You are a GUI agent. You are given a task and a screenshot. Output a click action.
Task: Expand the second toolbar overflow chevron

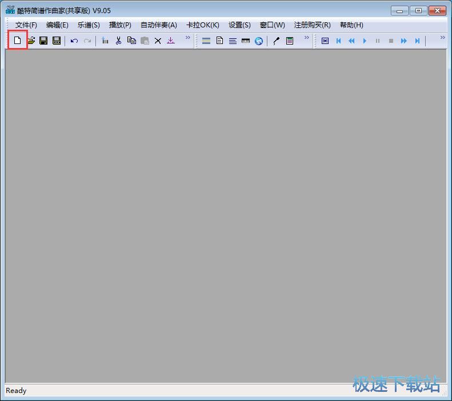(306, 38)
